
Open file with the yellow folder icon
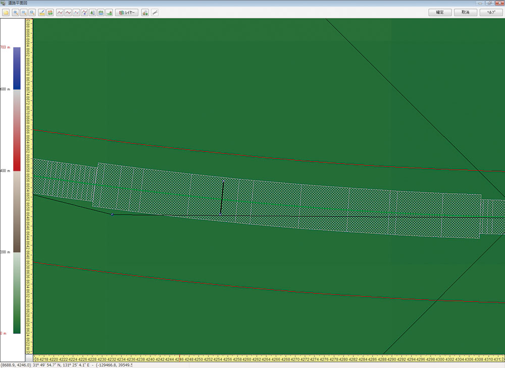point(6,13)
